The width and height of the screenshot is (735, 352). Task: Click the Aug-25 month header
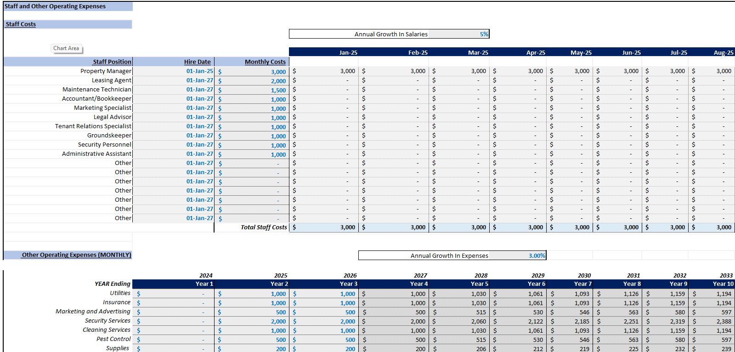click(724, 53)
